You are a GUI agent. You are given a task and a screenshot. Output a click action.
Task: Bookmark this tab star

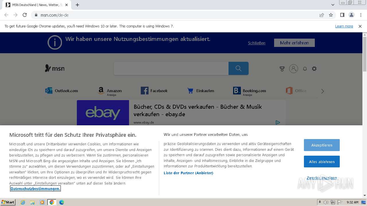[331, 15]
